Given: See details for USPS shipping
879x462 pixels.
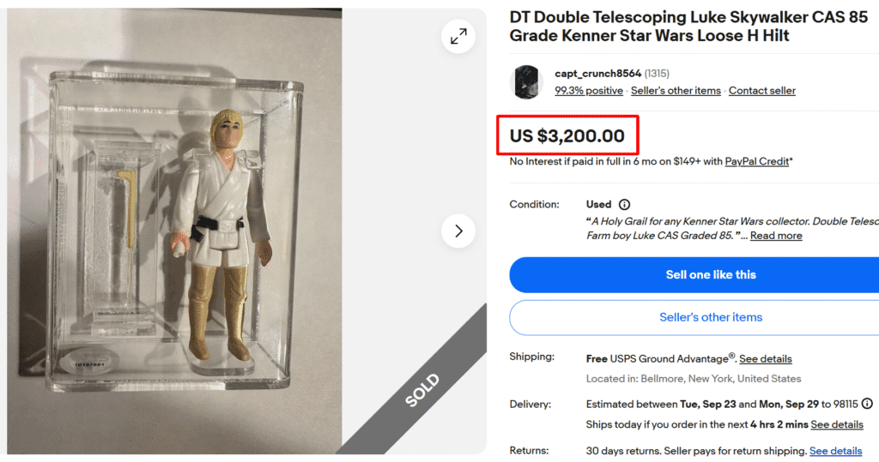Looking at the screenshot, I should 766,359.
